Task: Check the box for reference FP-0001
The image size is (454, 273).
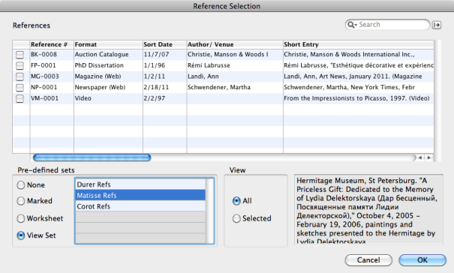Action: click(x=20, y=66)
